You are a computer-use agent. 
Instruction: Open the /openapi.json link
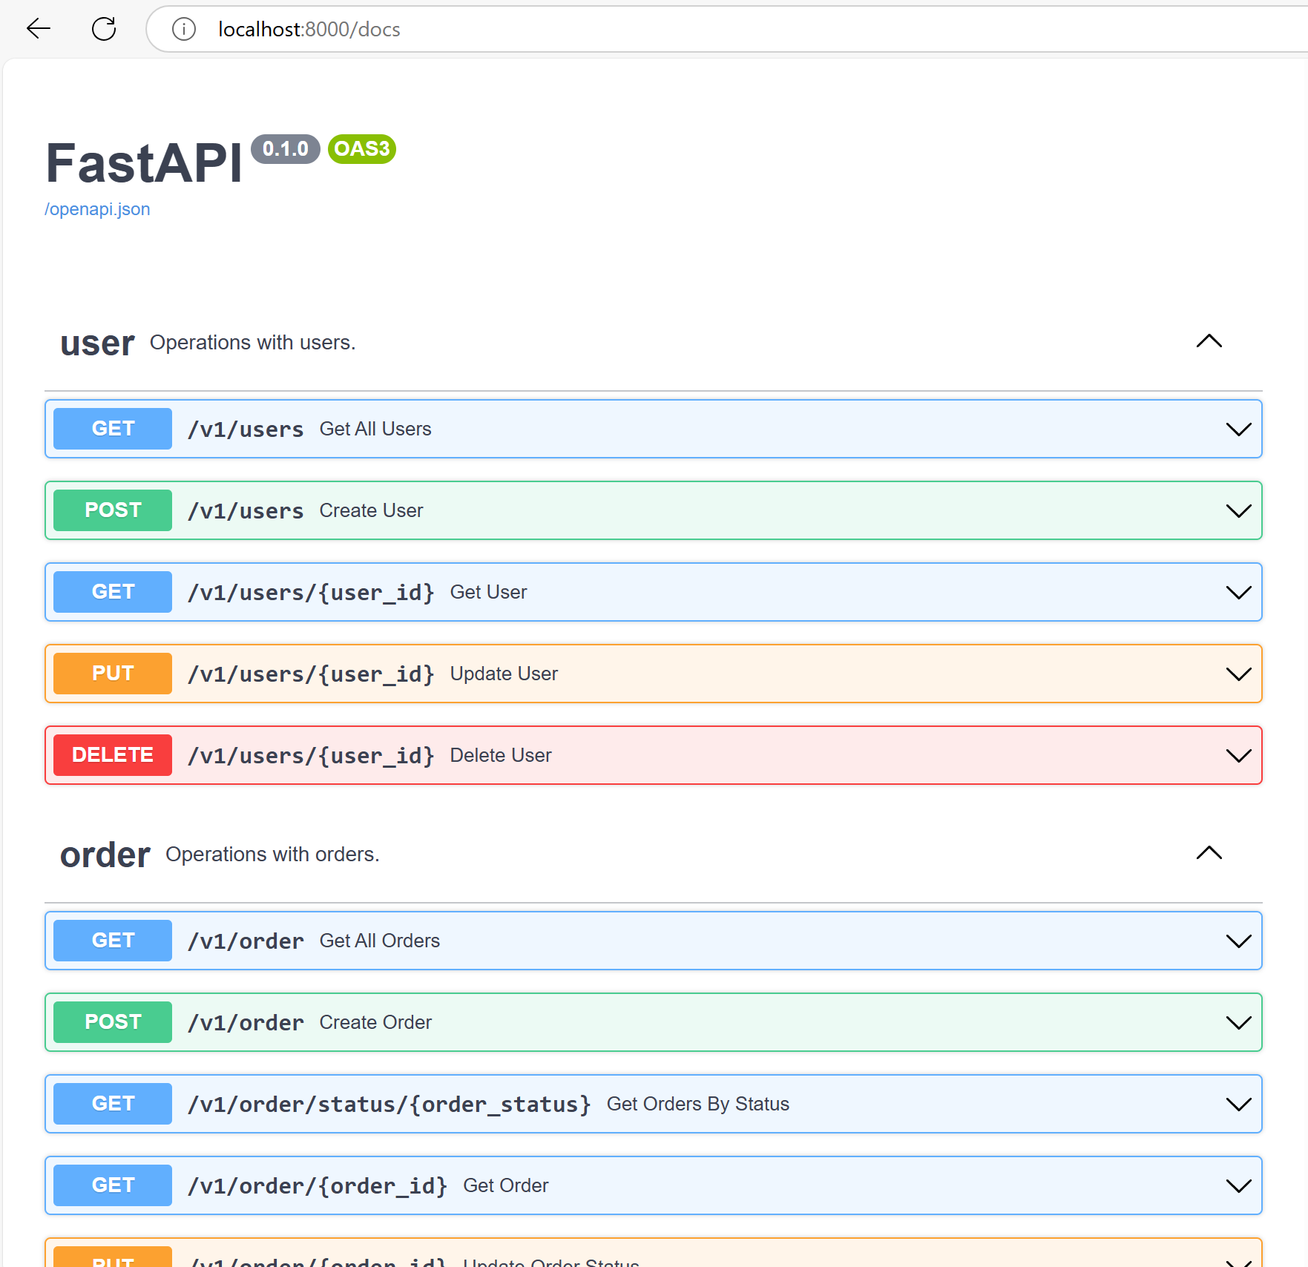click(97, 209)
